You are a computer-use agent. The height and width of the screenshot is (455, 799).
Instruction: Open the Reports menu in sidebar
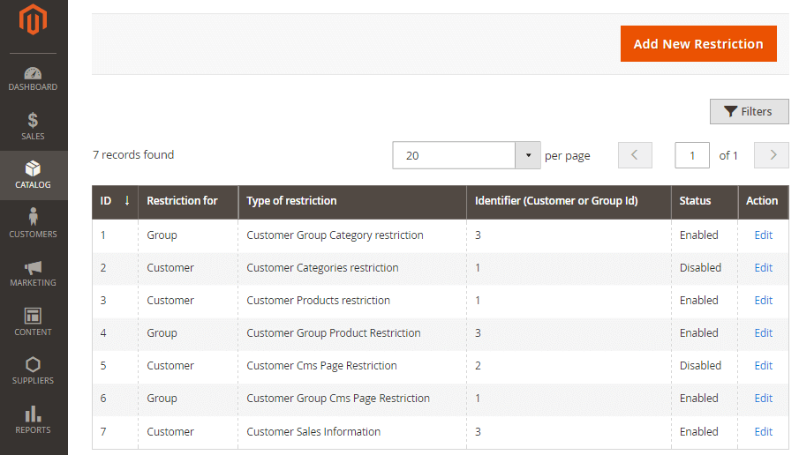(34, 421)
